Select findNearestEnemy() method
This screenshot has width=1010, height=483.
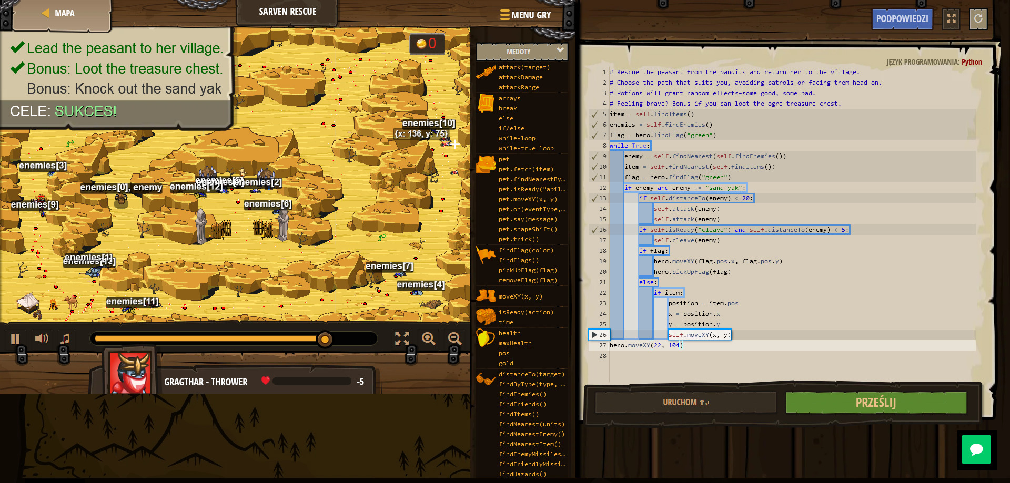tap(531, 434)
